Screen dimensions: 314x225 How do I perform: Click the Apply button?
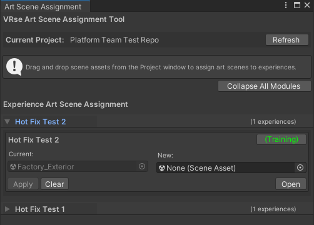(x=23, y=184)
